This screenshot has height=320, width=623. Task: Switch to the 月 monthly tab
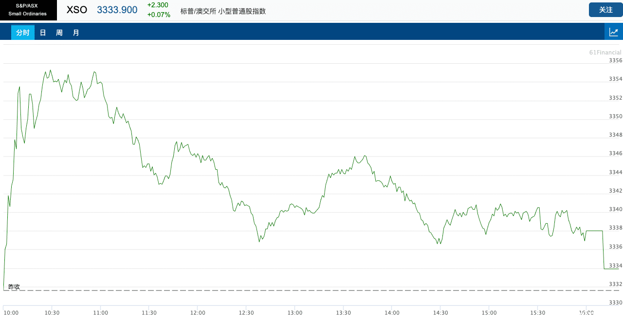coord(76,33)
